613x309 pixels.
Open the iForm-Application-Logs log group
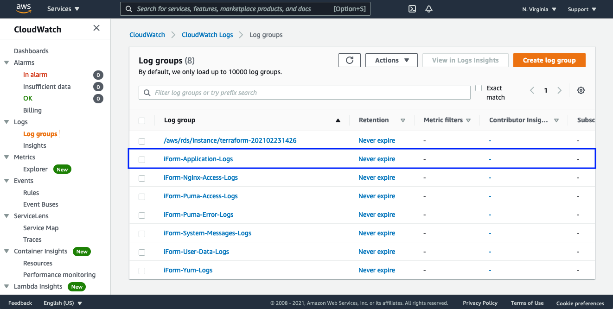coord(198,159)
